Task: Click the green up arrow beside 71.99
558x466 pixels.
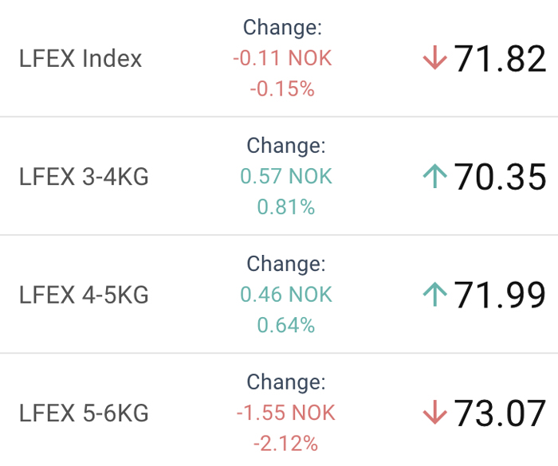Action: (434, 295)
